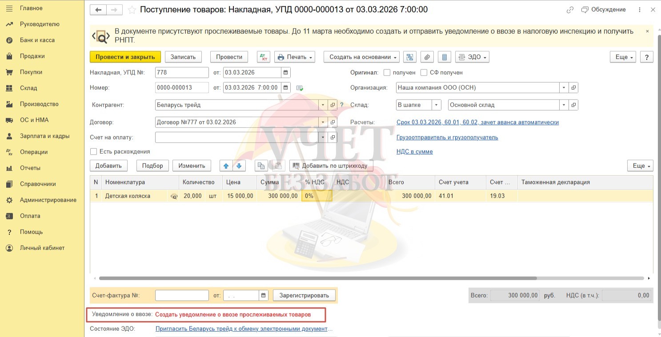
Task: Open the Печать dropdown menu
Action: pos(295,57)
